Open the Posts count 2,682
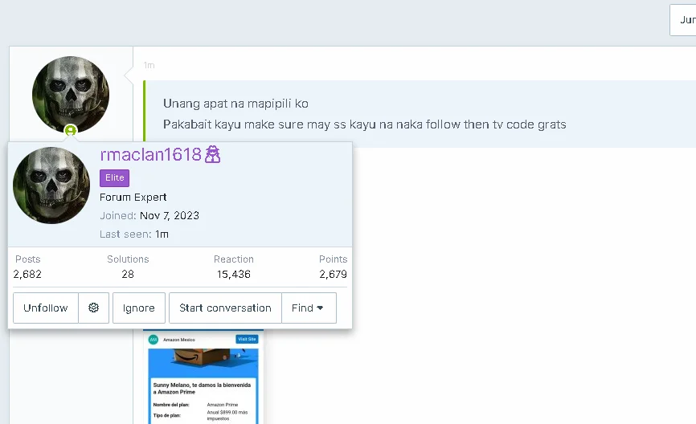Screen dimensions: 696x424 [27, 274]
